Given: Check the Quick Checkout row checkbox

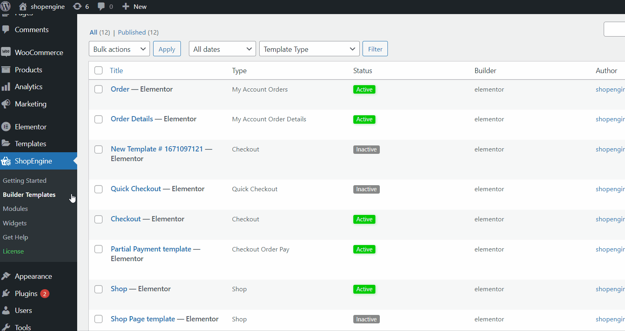Looking at the screenshot, I should pyautogui.click(x=98, y=189).
